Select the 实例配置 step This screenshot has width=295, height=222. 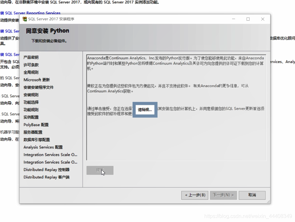click(31, 117)
